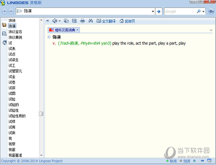
Task: Find in page with the binoculars icon
Action: point(90,21)
